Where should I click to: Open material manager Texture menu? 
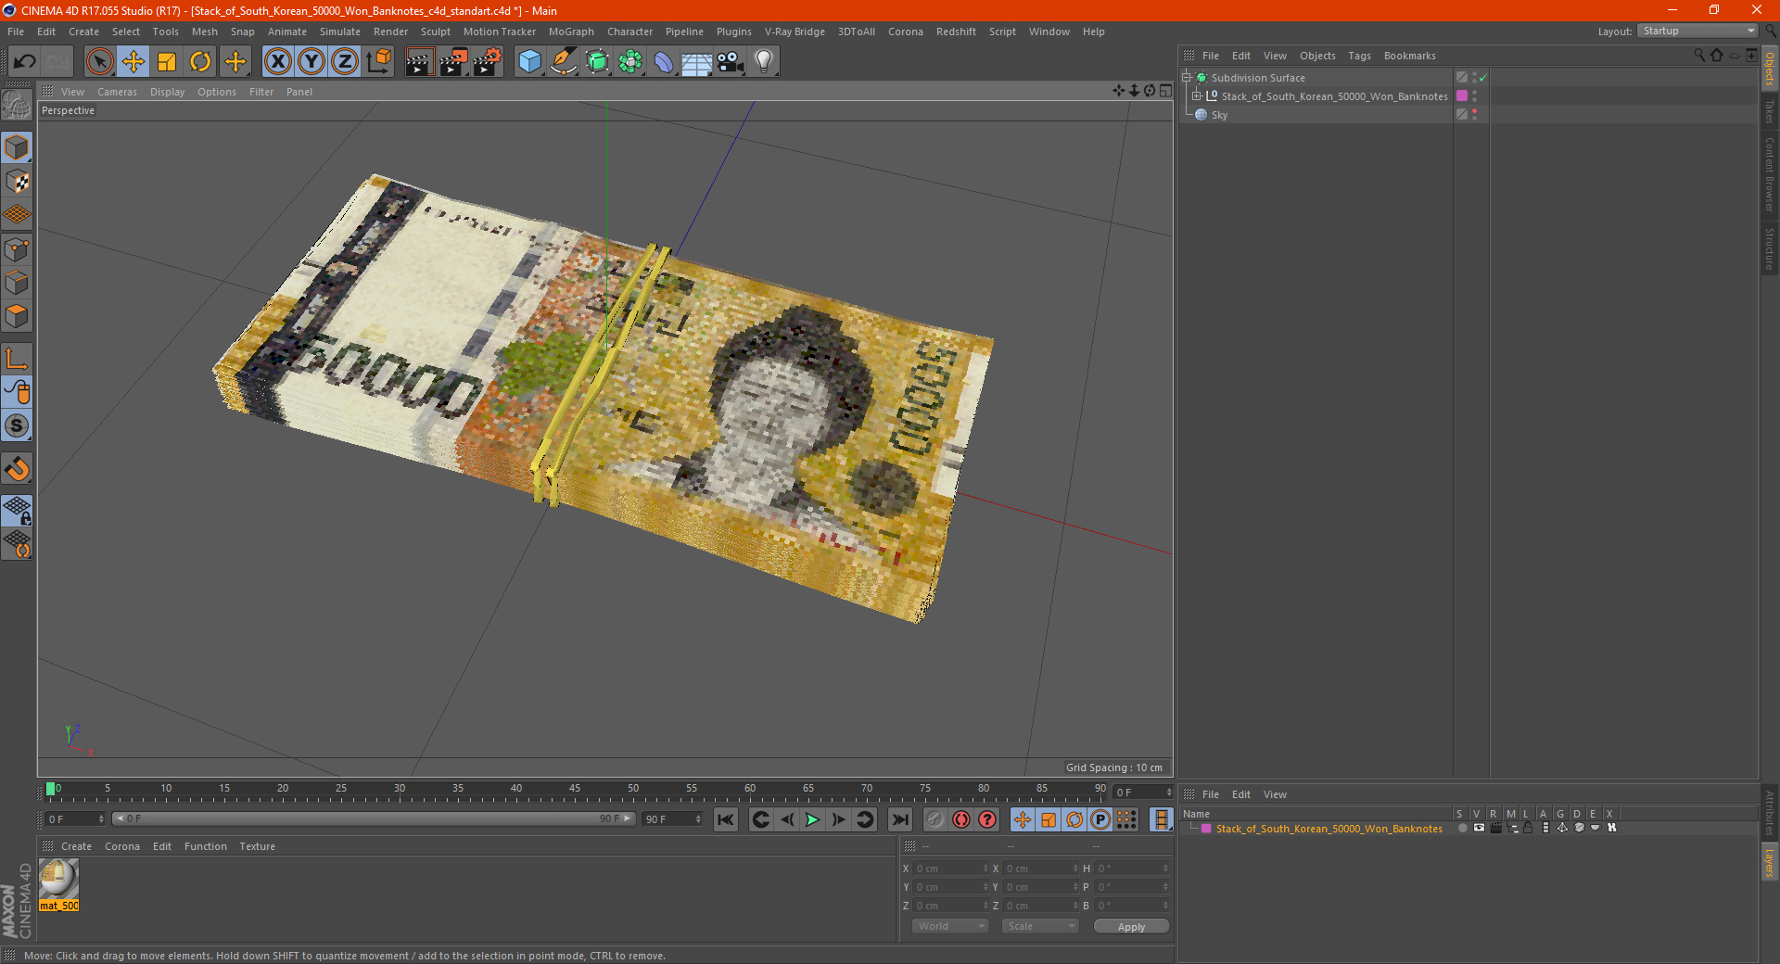(257, 846)
